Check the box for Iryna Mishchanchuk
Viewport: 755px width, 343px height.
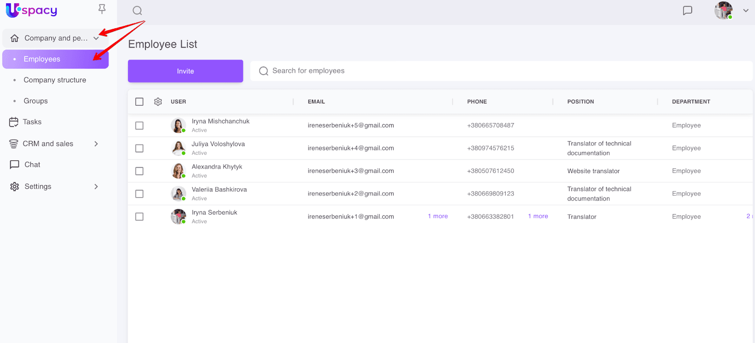click(x=139, y=125)
